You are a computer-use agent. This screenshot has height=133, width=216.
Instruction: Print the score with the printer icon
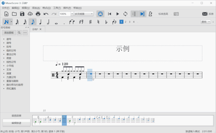[38, 14]
